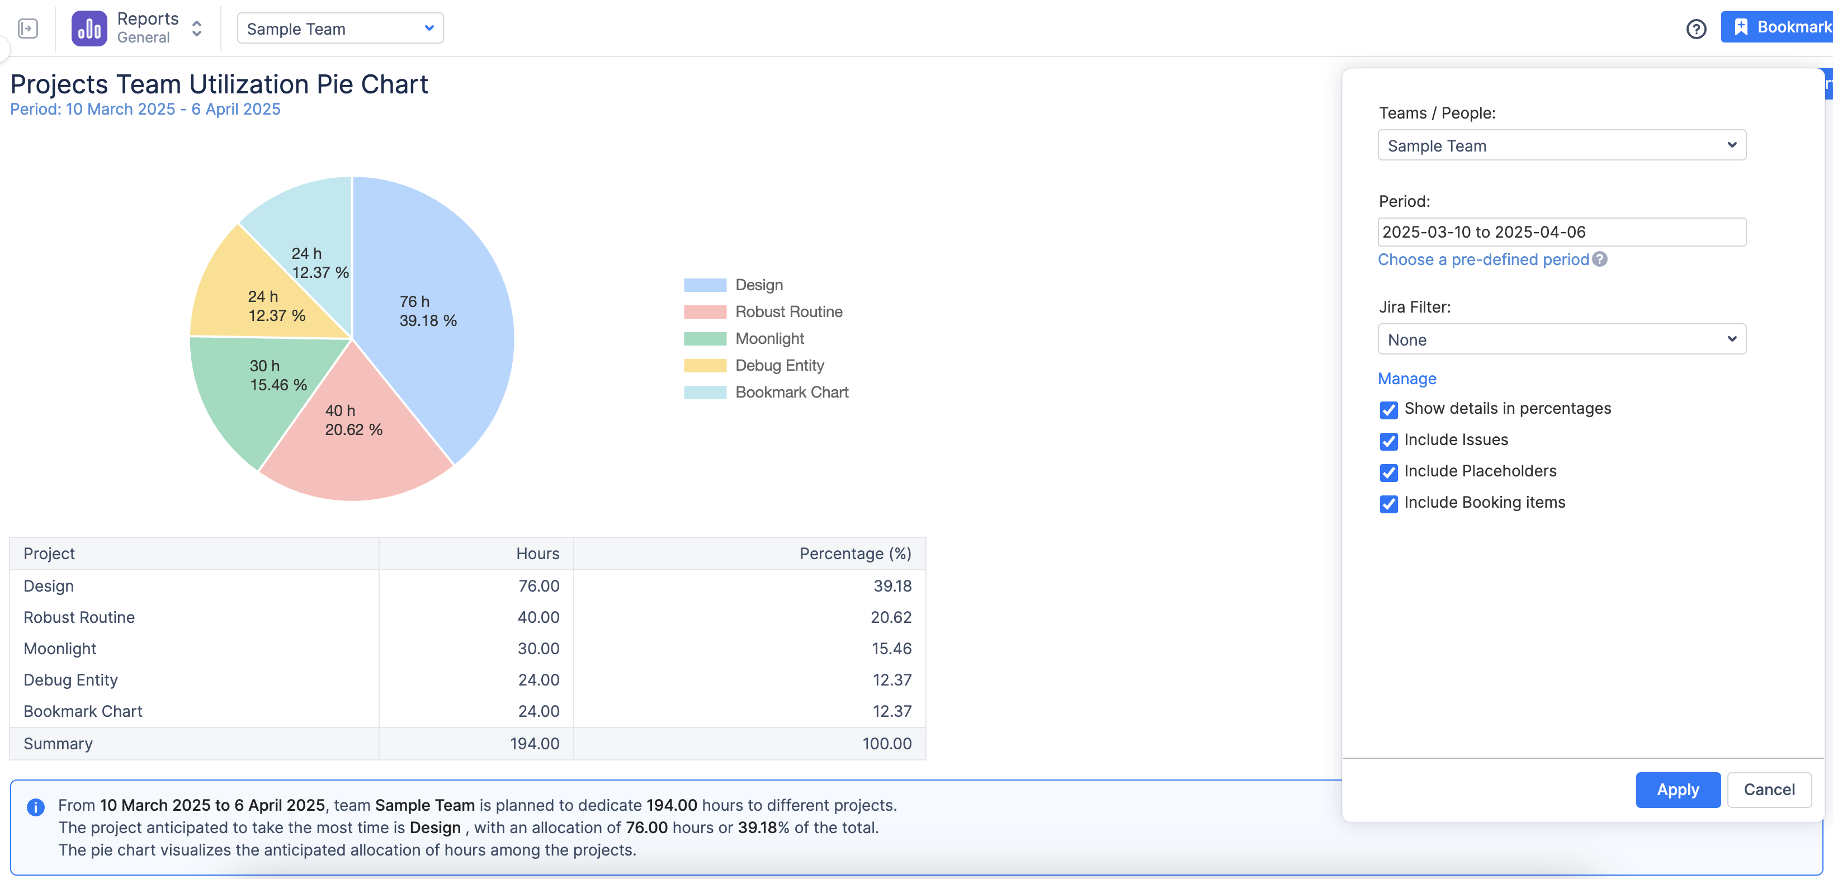1833x879 pixels.
Task: Click the Design legend color swatch
Action: [705, 285]
